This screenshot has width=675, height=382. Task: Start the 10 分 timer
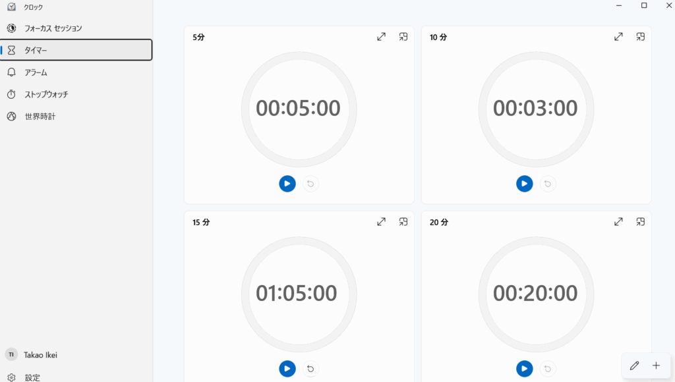[524, 184]
